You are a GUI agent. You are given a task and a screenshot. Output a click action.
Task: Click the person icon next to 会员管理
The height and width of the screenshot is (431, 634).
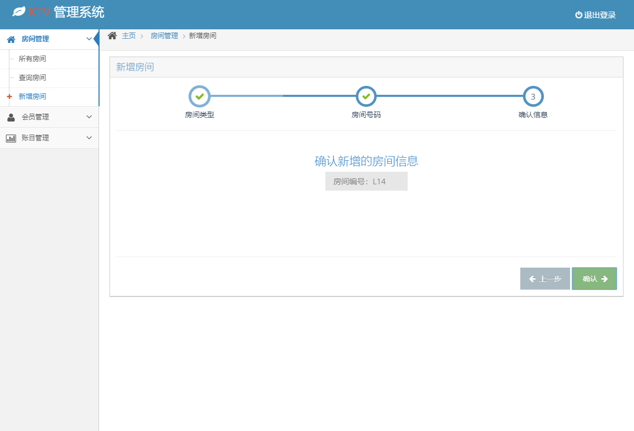click(x=11, y=117)
